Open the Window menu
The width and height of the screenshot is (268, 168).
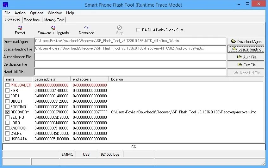tap(55, 13)
